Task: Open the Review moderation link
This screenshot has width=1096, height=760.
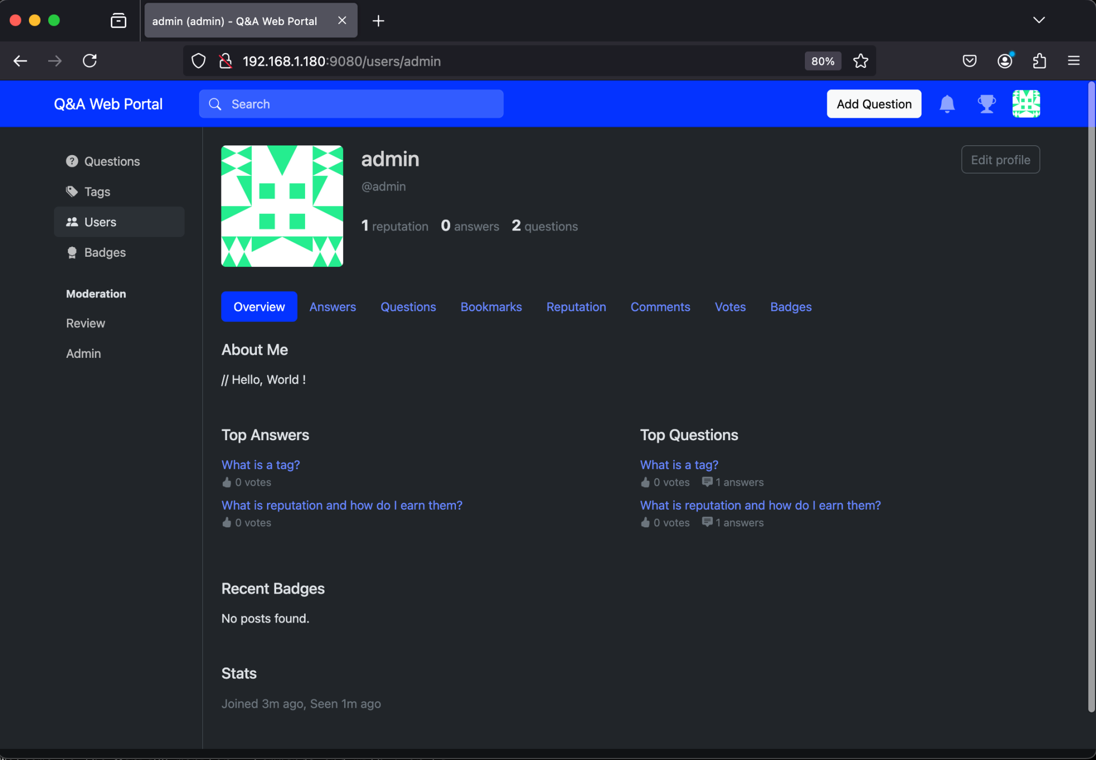Action: click(85, 323)
